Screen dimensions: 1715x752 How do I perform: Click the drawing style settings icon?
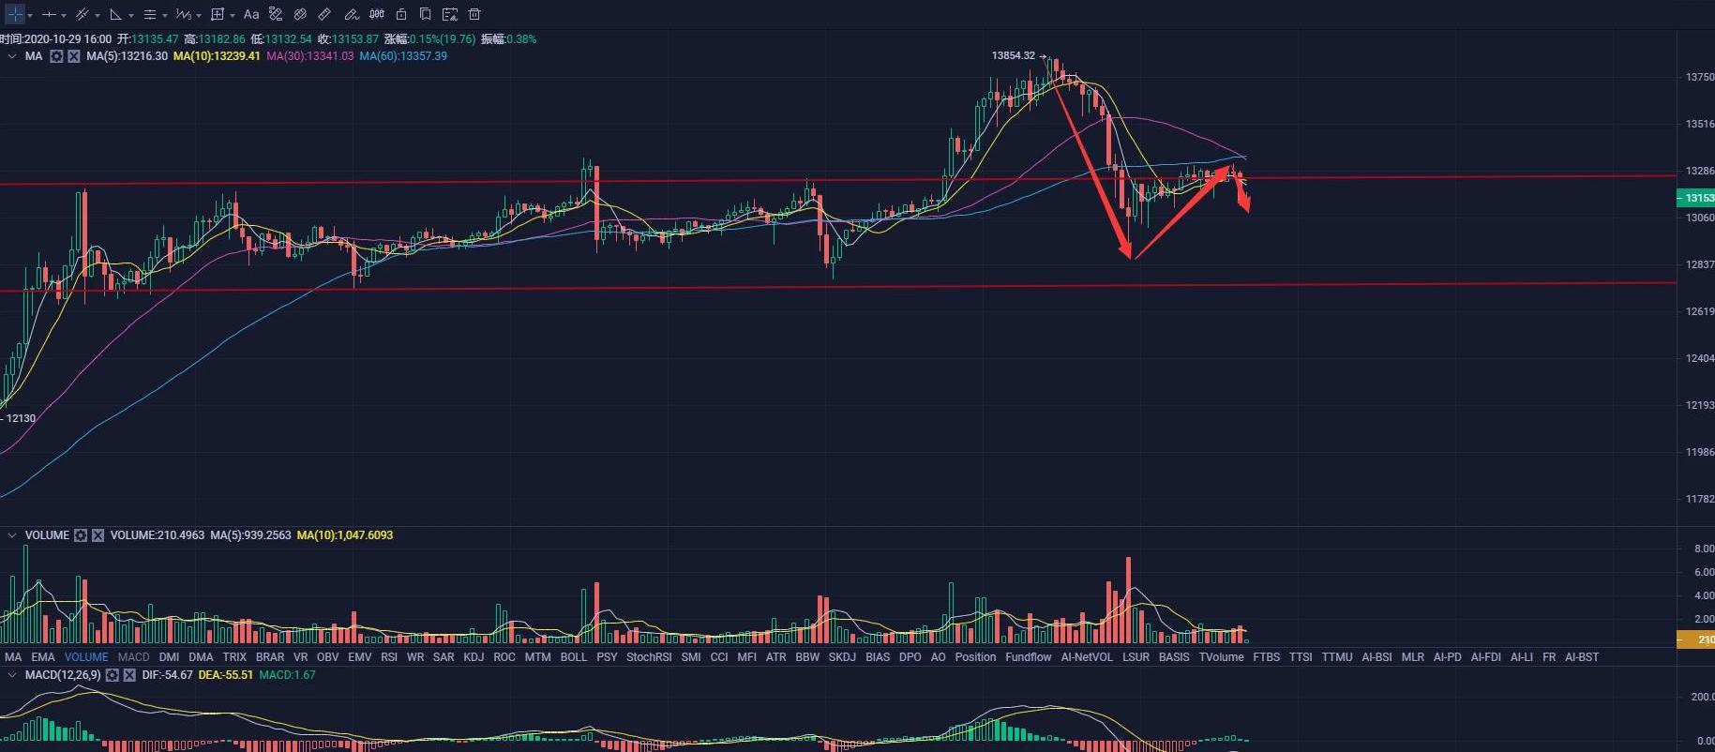coord(276,14)
